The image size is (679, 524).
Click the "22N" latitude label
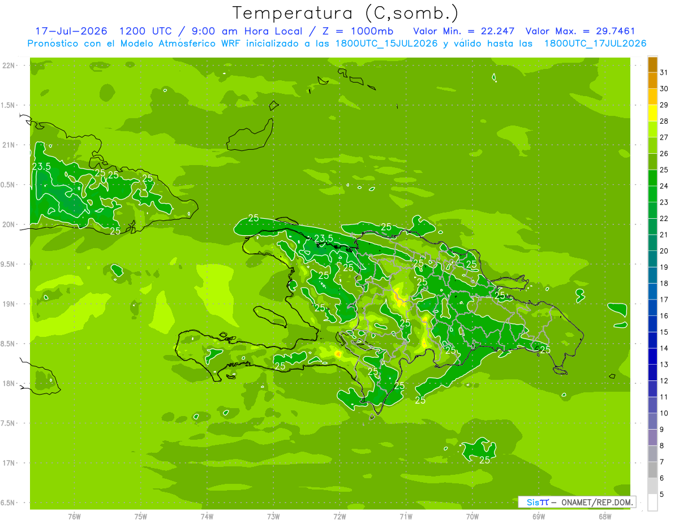(8, 66)
